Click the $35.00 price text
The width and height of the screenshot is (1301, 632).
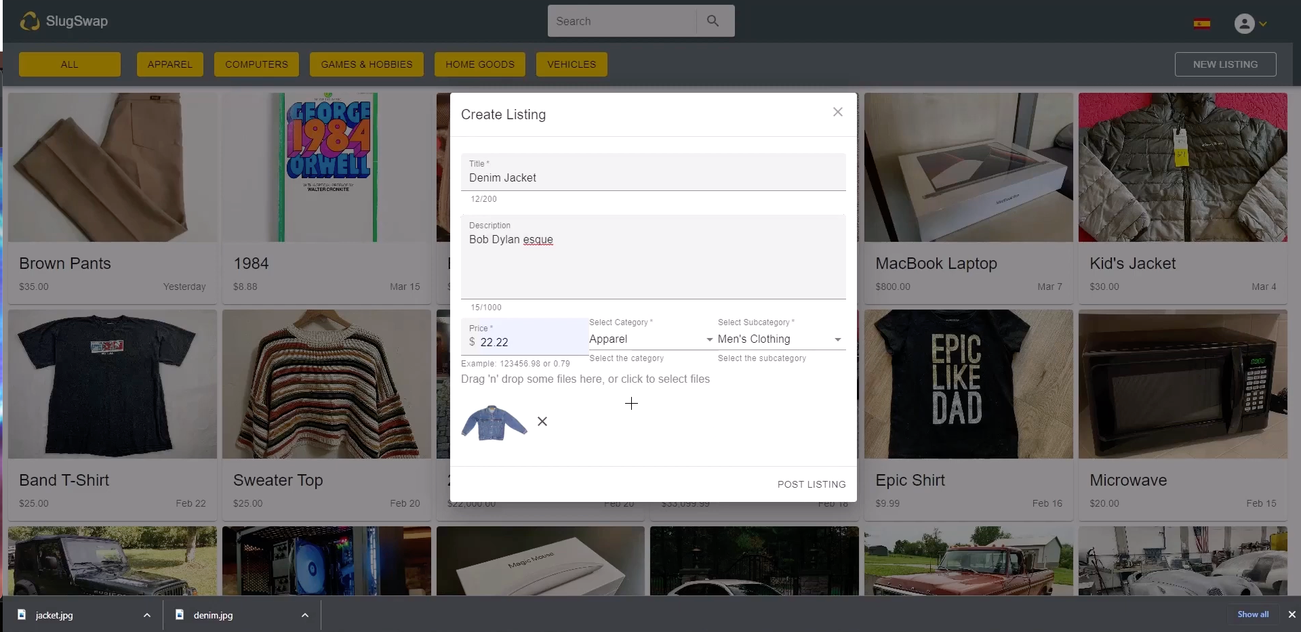(x=34, y=287)
